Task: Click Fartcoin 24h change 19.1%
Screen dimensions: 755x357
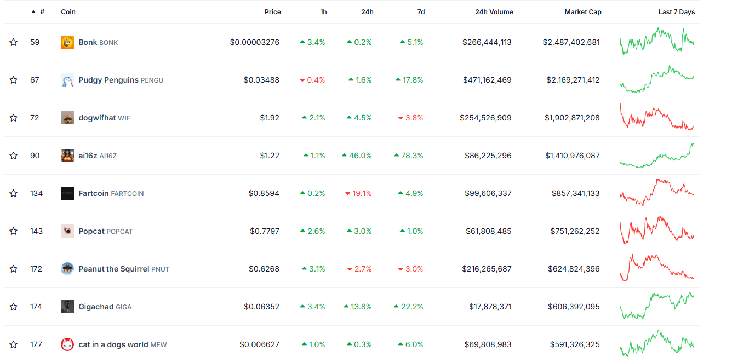Action: [x=358, y=193]
